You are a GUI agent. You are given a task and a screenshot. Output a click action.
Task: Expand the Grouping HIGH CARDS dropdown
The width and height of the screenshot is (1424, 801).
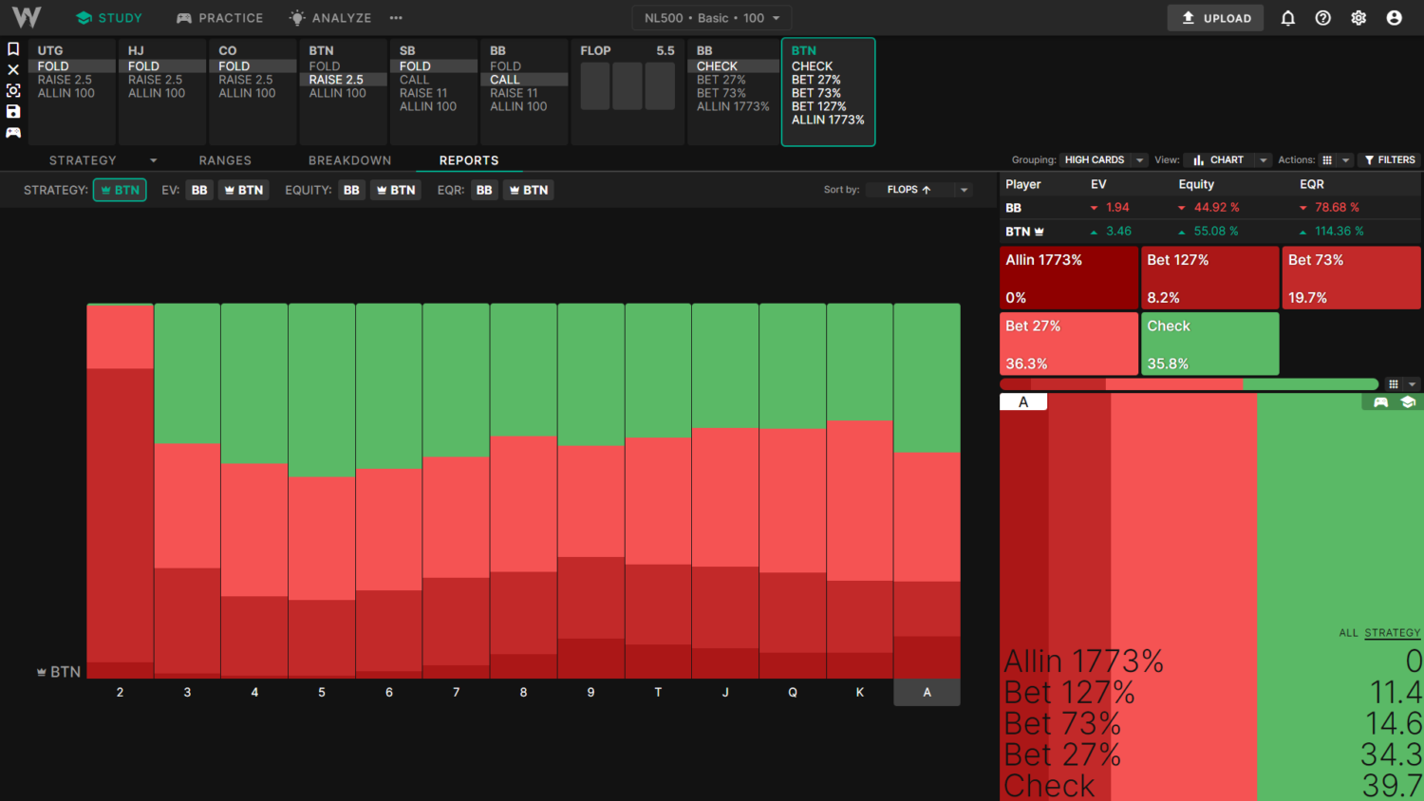click(1103, 160)
